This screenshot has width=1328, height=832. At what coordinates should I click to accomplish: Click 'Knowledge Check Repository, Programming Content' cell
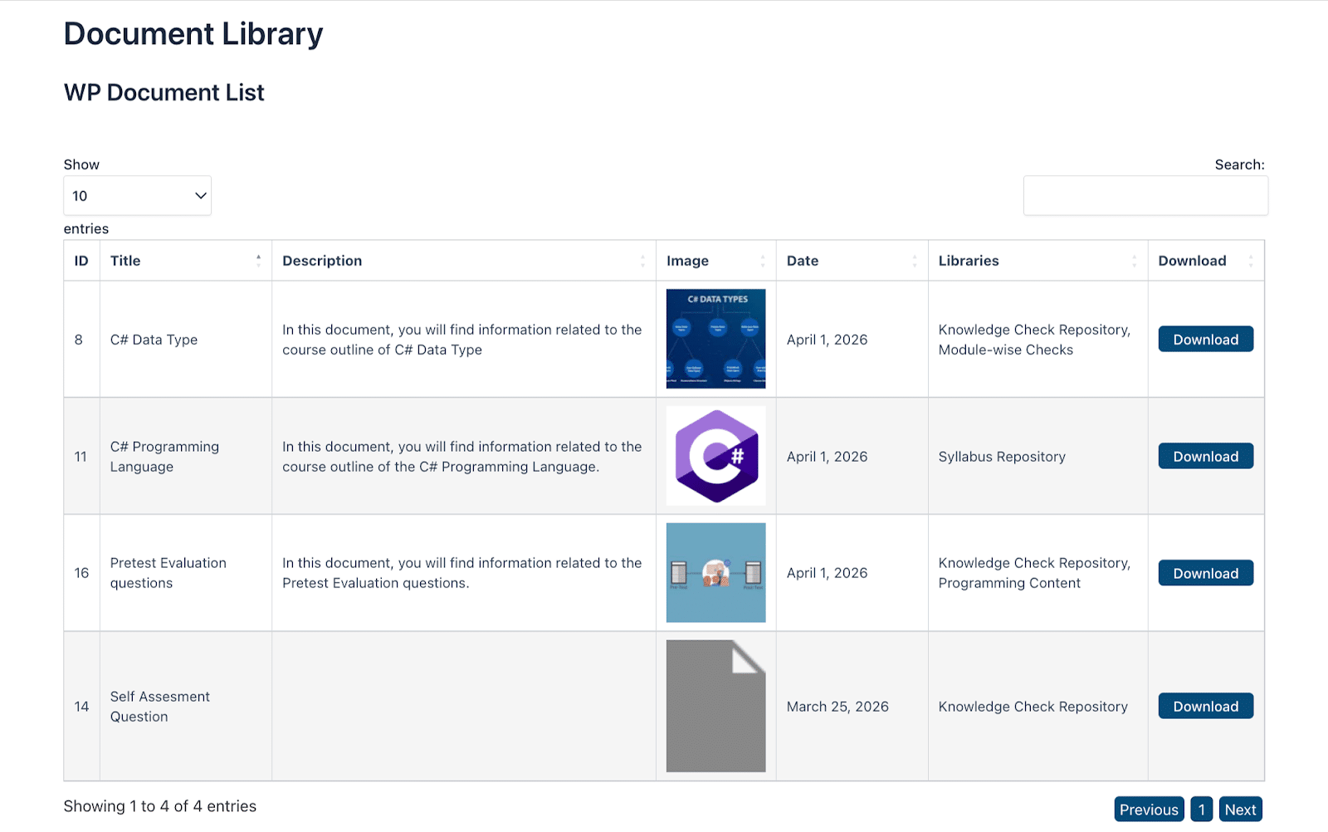(x=1038, y=573)
